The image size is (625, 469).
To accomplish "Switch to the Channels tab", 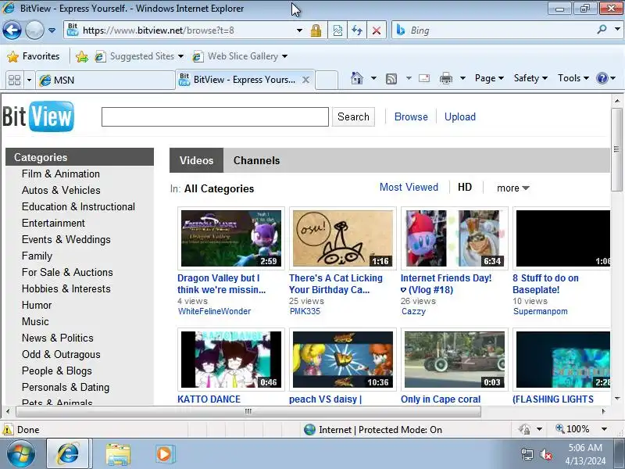I will point(257,160).
